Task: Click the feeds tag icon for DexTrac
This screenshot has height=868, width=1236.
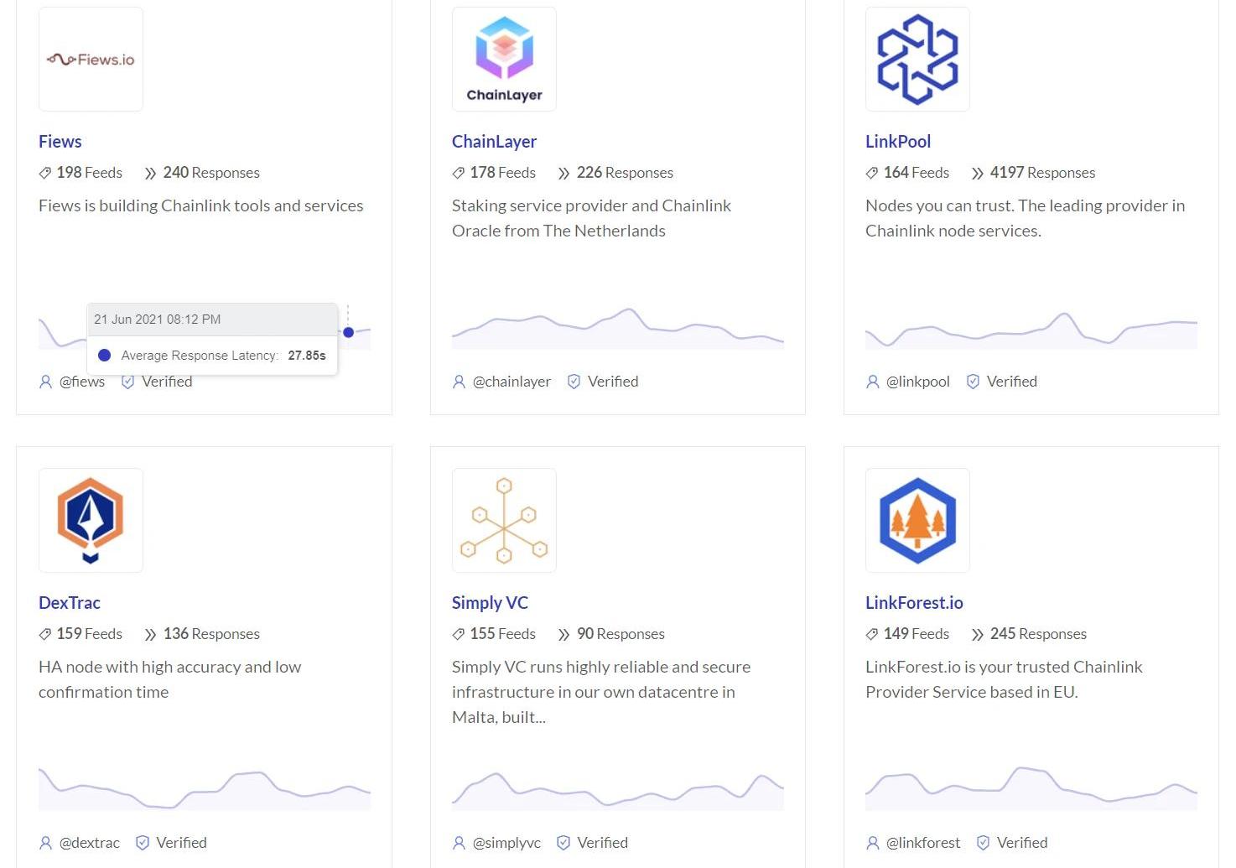Action: pyautogui.click(x=45, y=635)
